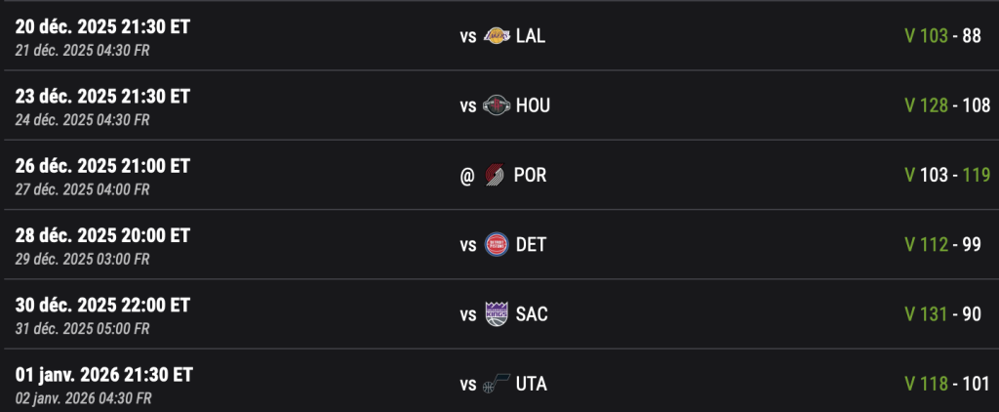Click the Sacramento Kings logo
The height and width of the screenshot is (412, 999).
[497, 314]
